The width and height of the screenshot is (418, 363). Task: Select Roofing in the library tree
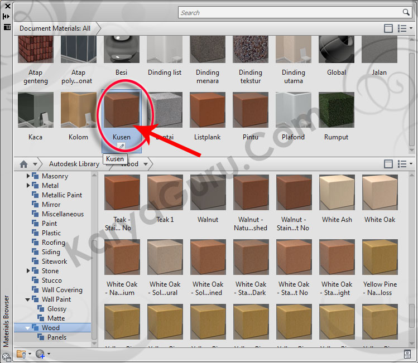tap(53, 243)
